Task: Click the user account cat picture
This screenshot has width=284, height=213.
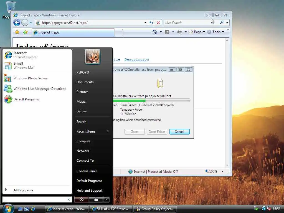Action: [92, 57]
